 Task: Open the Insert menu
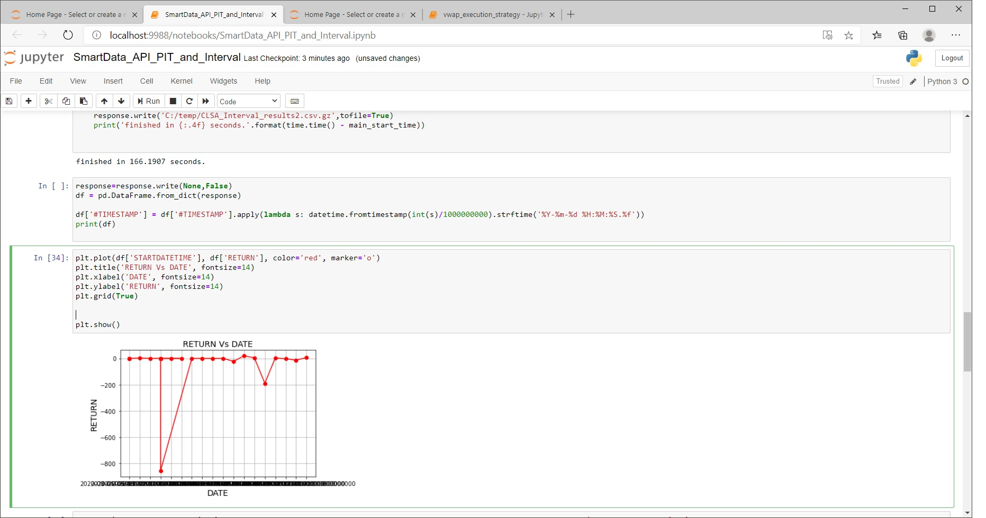pos(113,81)
